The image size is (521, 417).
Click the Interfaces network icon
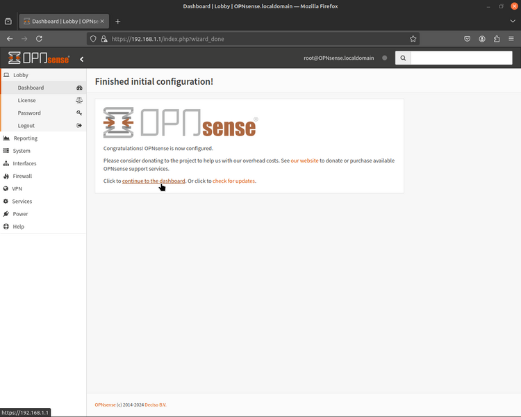point(6,163)
